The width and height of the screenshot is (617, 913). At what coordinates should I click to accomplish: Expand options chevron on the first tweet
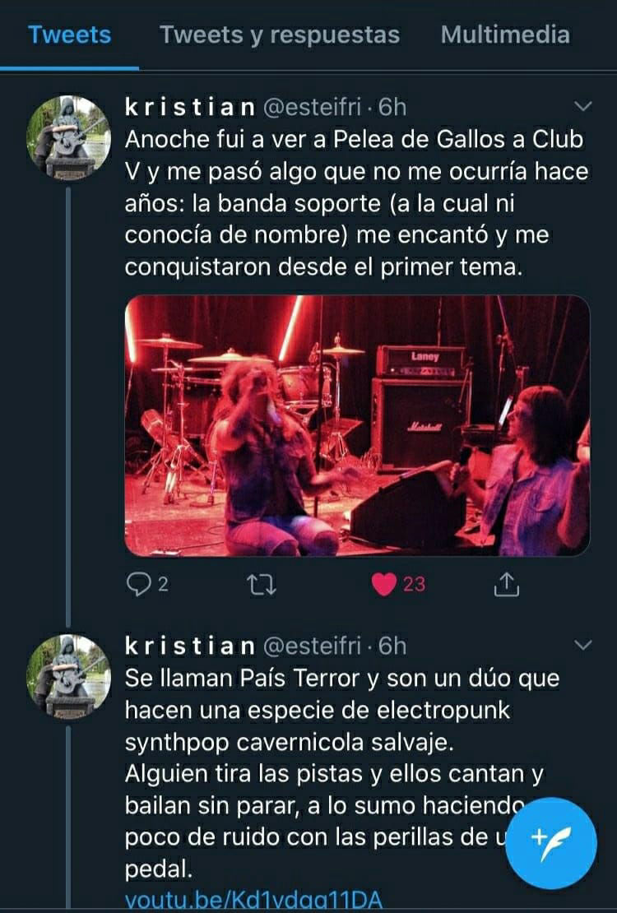point(582,106)
